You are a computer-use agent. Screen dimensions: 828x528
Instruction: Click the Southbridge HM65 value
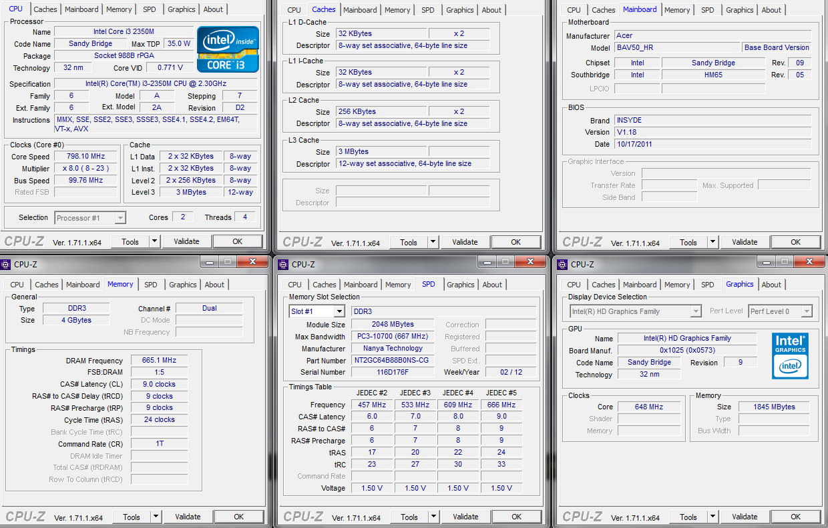point(713,75)
